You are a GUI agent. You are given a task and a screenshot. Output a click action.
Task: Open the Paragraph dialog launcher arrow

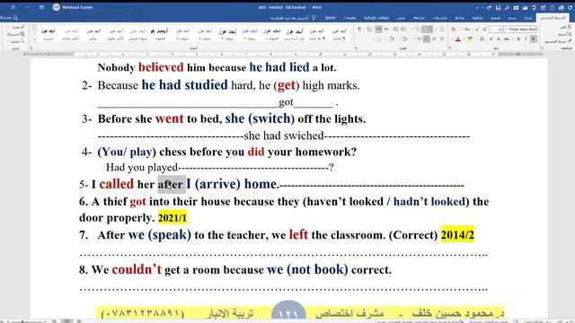point(356,48)
